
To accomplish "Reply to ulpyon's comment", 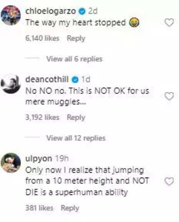I will (70, 208).
